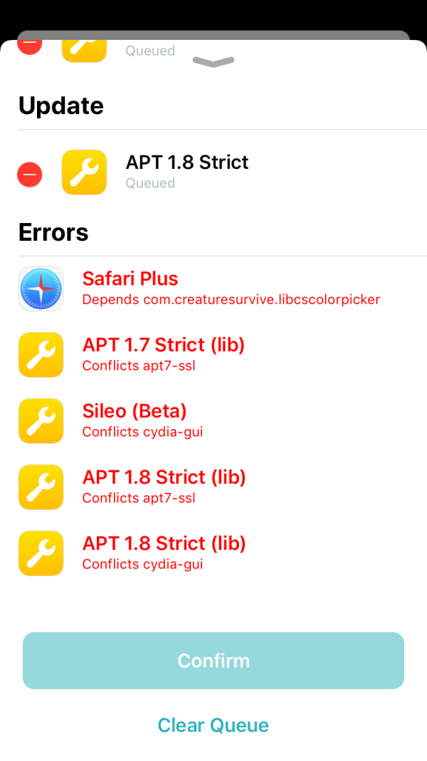Tap the Safari Plus compass icon
Image resolution: width=427 pixels, height=761 pixels.
[41, 289]
